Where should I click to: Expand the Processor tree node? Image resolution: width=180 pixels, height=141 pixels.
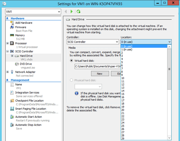pyautogui.click(x=8, y=43)
